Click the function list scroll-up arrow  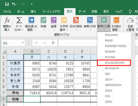tap(132, 35)
